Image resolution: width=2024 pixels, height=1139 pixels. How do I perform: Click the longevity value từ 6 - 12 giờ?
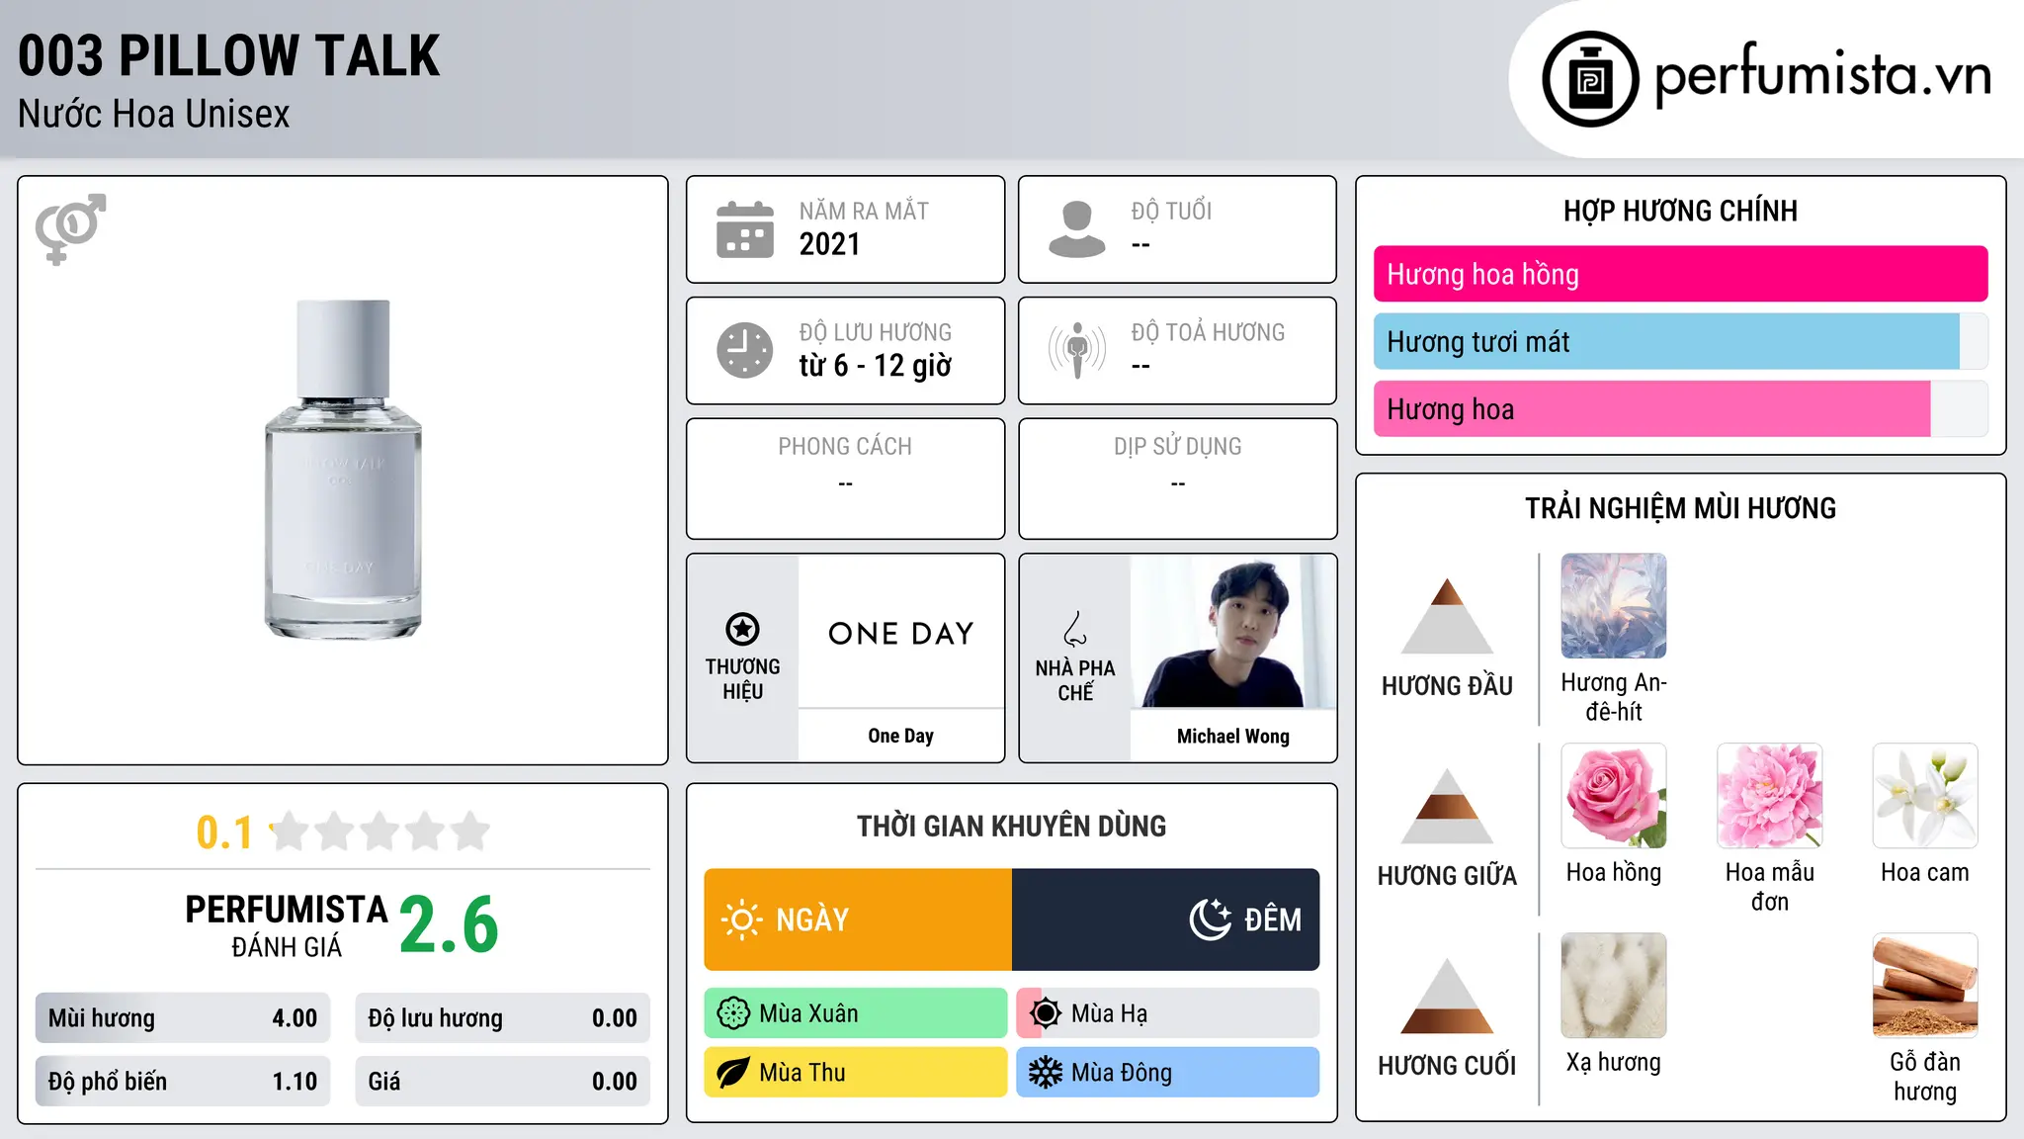point(876,366)
